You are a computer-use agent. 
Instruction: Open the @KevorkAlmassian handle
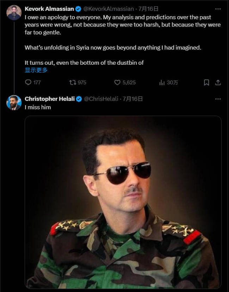pos(108,9)
